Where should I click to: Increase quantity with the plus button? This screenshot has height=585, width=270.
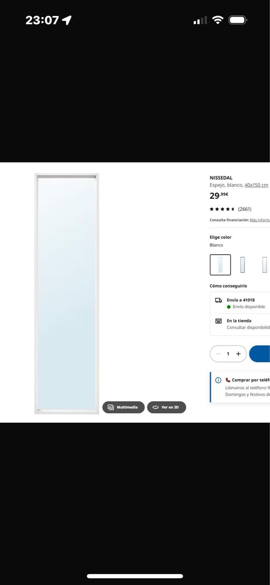[x=238, y=354]
